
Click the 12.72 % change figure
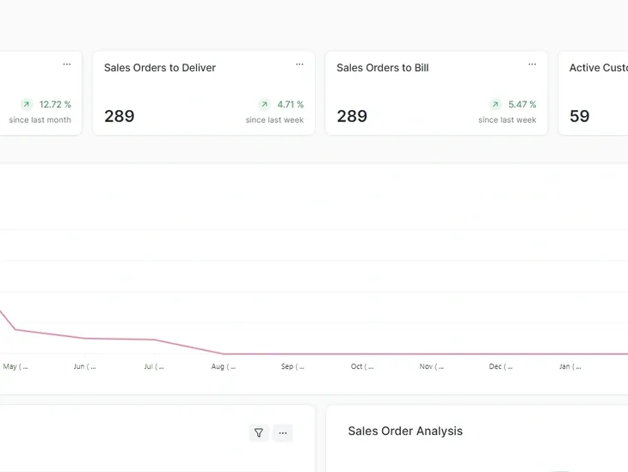coord(55,105)
